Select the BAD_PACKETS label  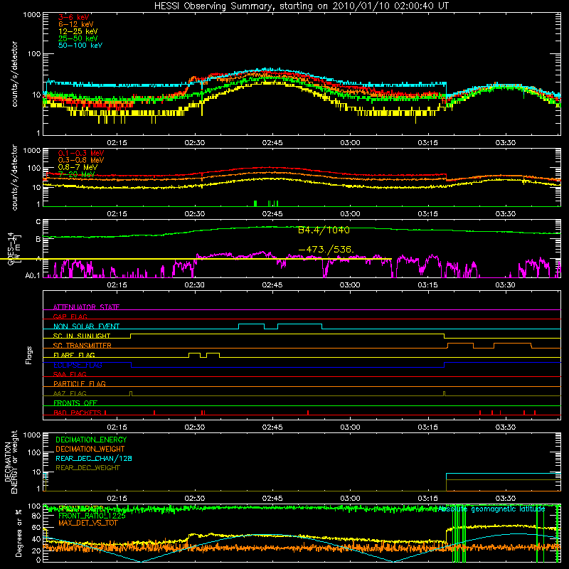point(78,413)
